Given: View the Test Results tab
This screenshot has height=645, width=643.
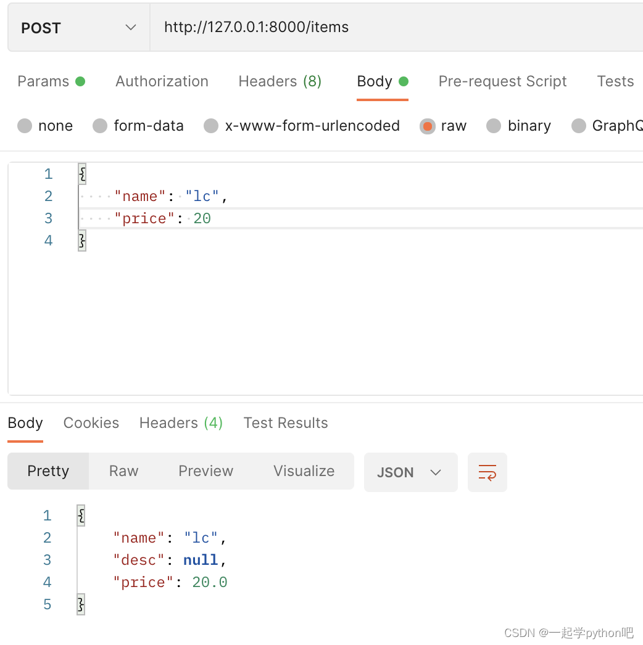Looking at the screenshot, I should (286, 423).
